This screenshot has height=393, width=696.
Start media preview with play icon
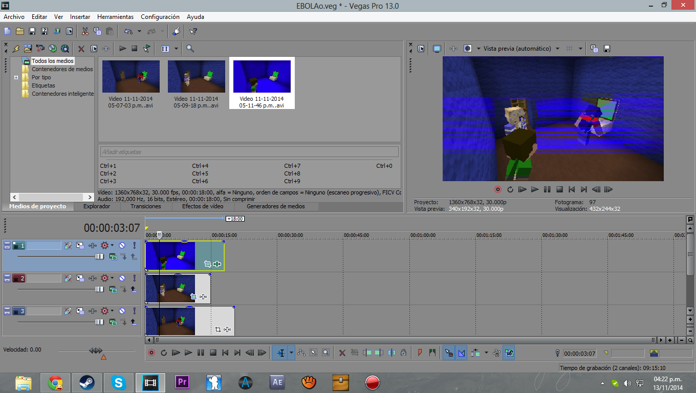(x=122, y=49)
